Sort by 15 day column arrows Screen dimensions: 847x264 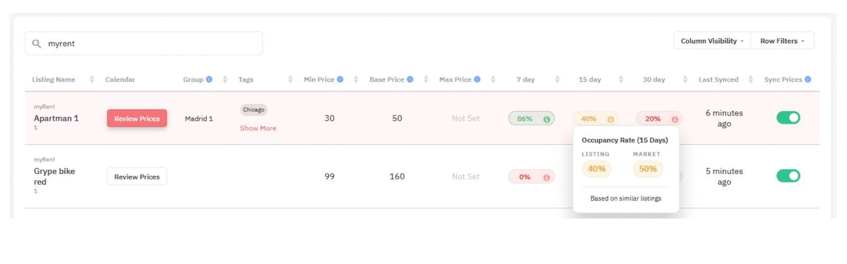(x=621, y=79)
